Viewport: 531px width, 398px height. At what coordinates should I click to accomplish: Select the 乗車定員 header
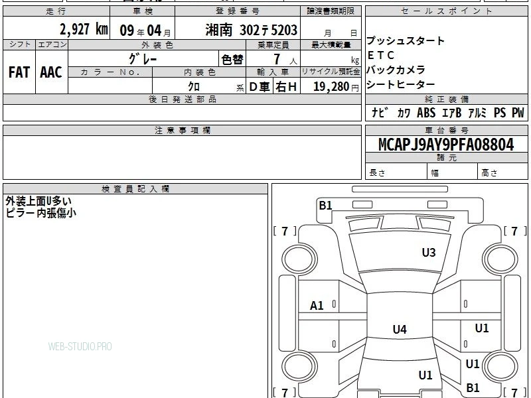click(x=273, y=44)
